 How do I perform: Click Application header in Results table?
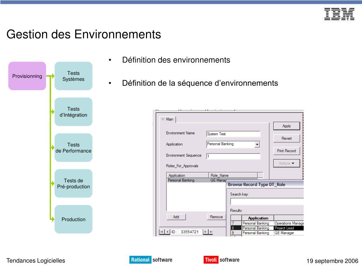click(258, 218)
